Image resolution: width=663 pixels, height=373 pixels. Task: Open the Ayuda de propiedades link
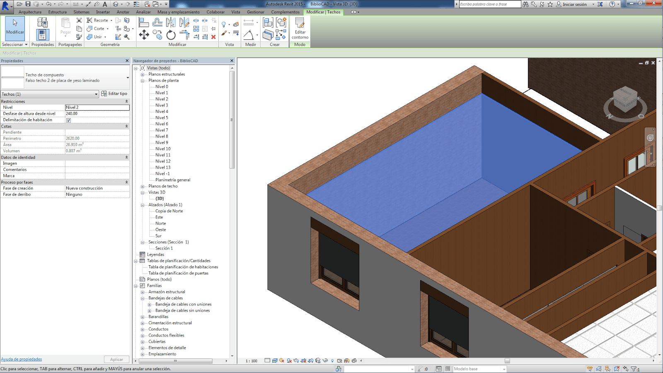pyautogui.click(x=22, y=359)
